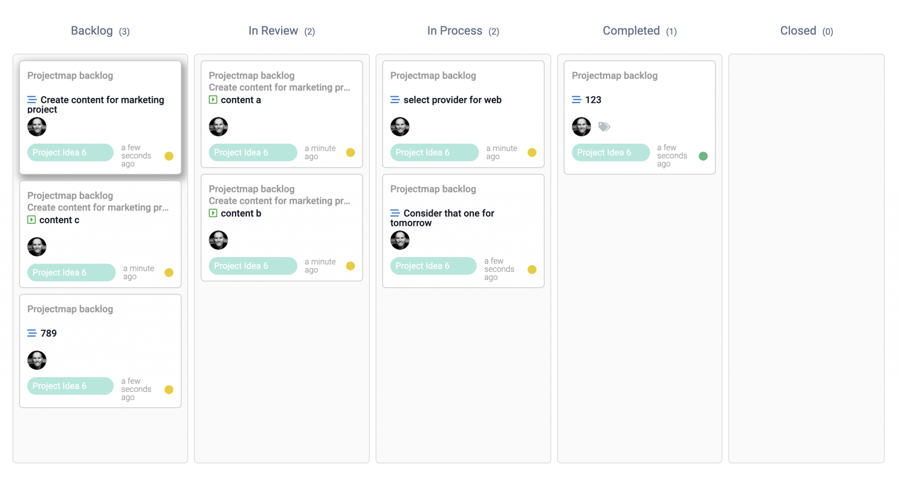Select the Closed column header
Viewport: 901px width, 481px height.
pyautogui.click(x=806, y=31)
